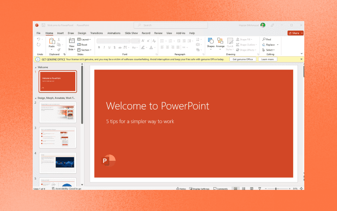This screenshot has width=337, height=211.
Task: Click the Redo circular arrow icon
Action: [x=39, y=44]
